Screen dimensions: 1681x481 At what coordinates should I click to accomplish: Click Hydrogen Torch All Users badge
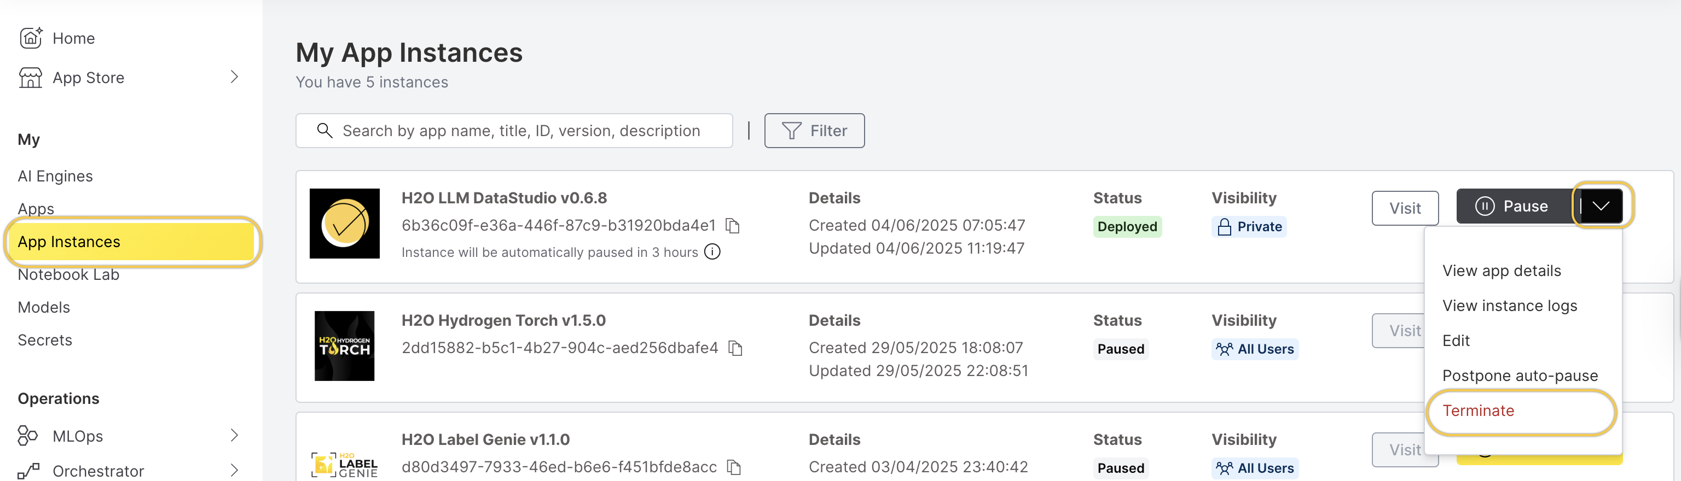pyautogui.click(x=1255, y=349)
